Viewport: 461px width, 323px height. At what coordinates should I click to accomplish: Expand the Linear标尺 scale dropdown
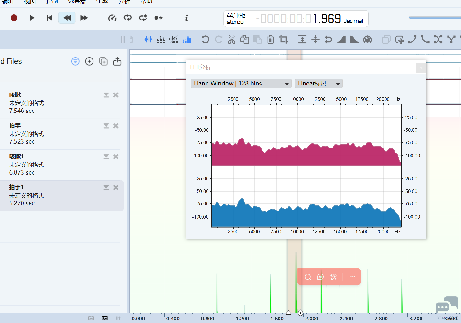pyautogui.click(x=319, y=84)
